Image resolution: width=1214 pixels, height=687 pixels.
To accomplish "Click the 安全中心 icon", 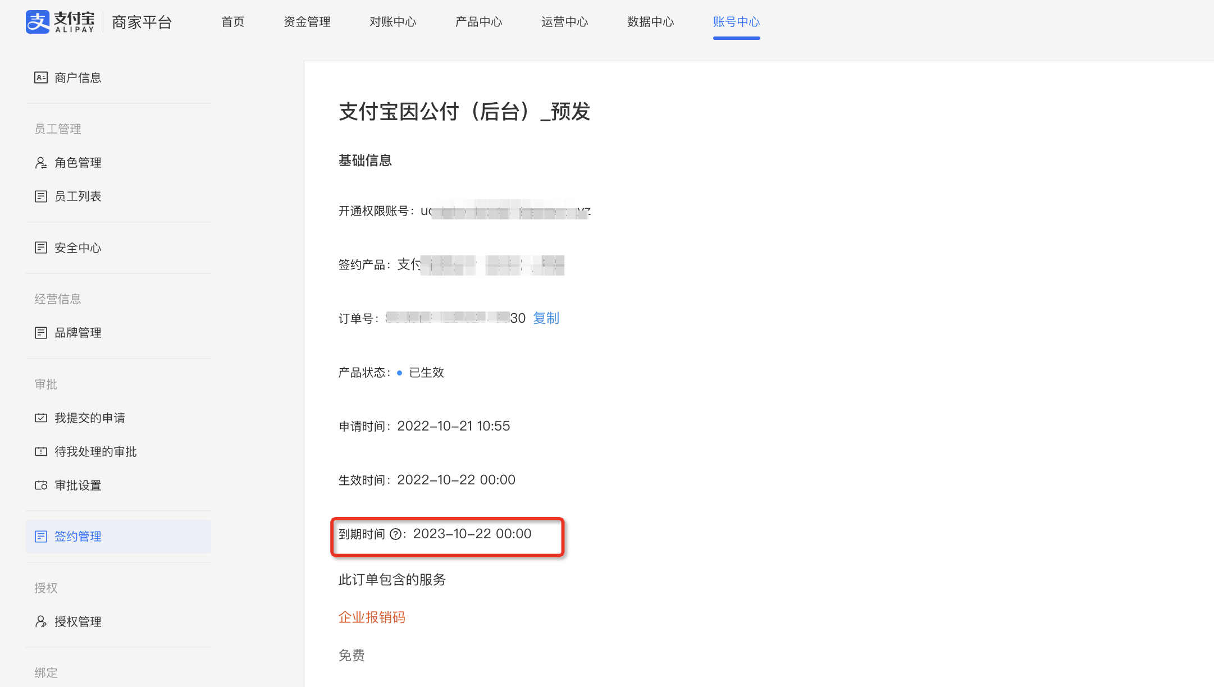I will tap(41, 248).
